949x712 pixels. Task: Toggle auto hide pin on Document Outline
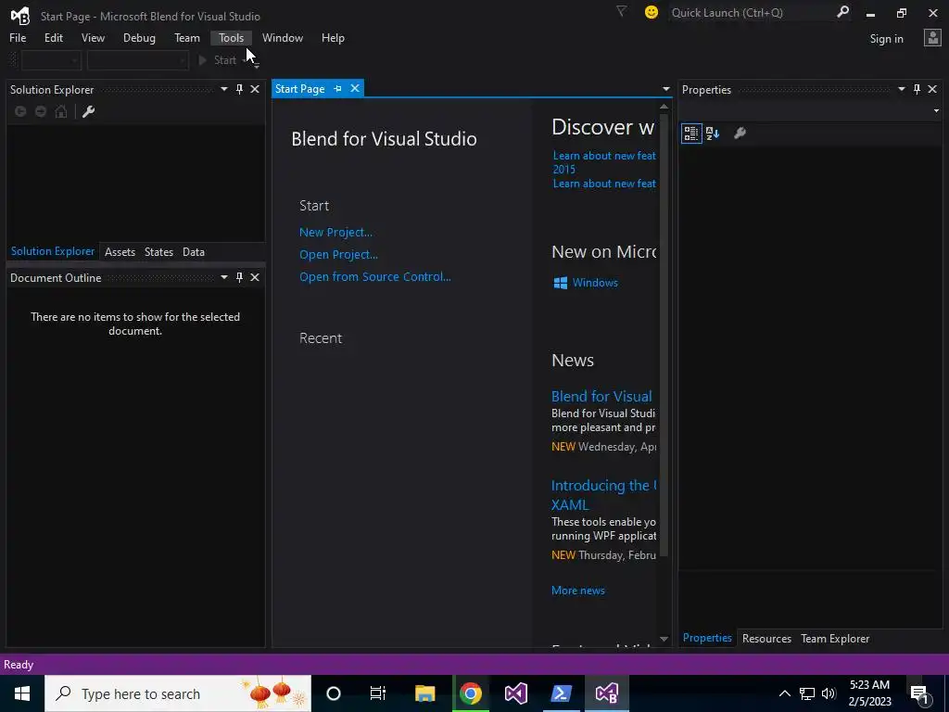tap(240, 277)
